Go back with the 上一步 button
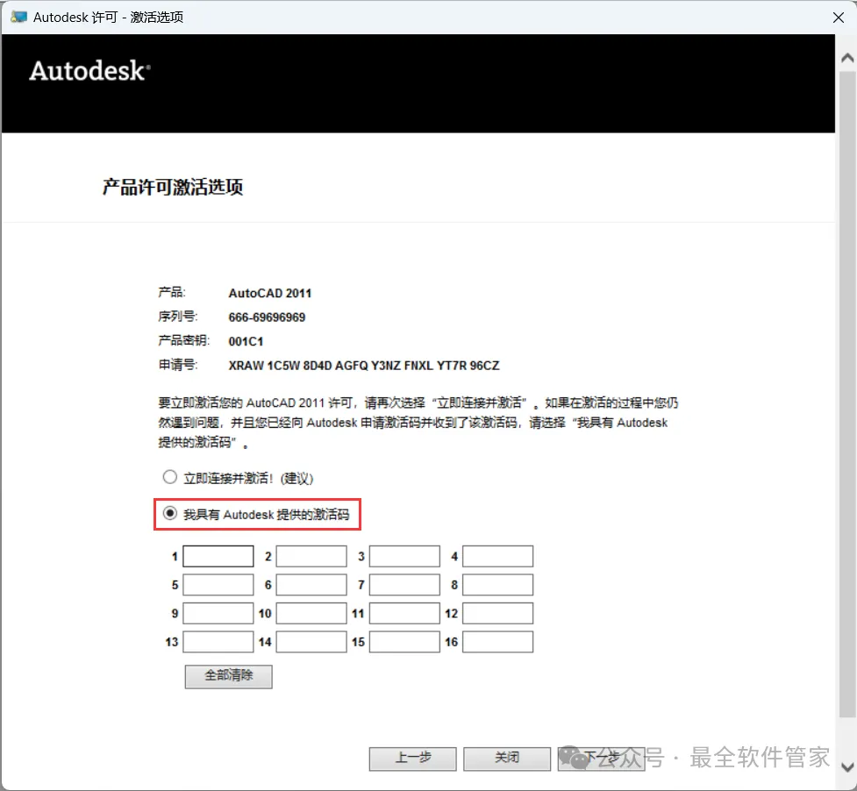 coord(412,759)
